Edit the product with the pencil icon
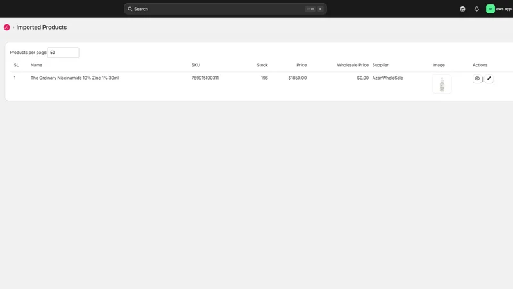This screenshot has width=513, height=289. point(489,78)
